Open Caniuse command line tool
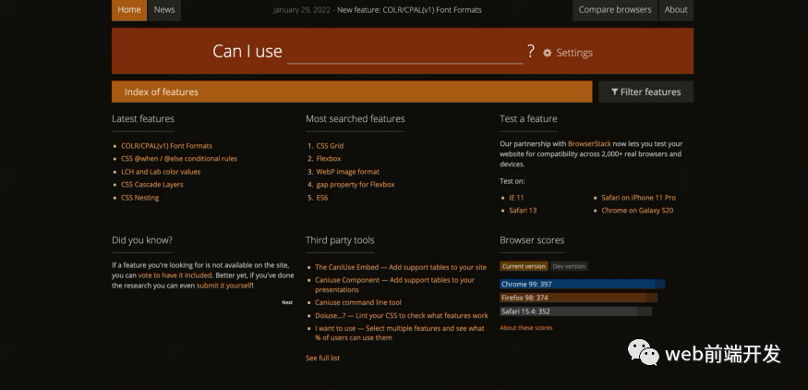The width and height of the screenshot is (808, 390). [x=358, y=303]
